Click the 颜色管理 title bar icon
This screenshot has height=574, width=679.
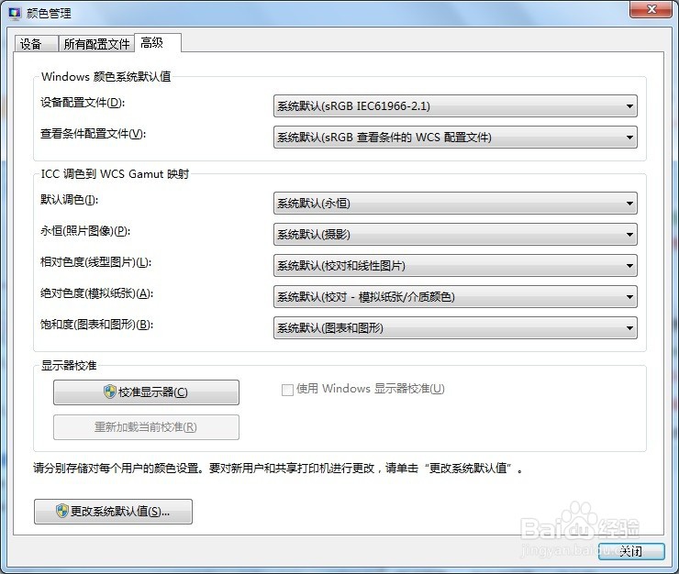coord(15,14)
